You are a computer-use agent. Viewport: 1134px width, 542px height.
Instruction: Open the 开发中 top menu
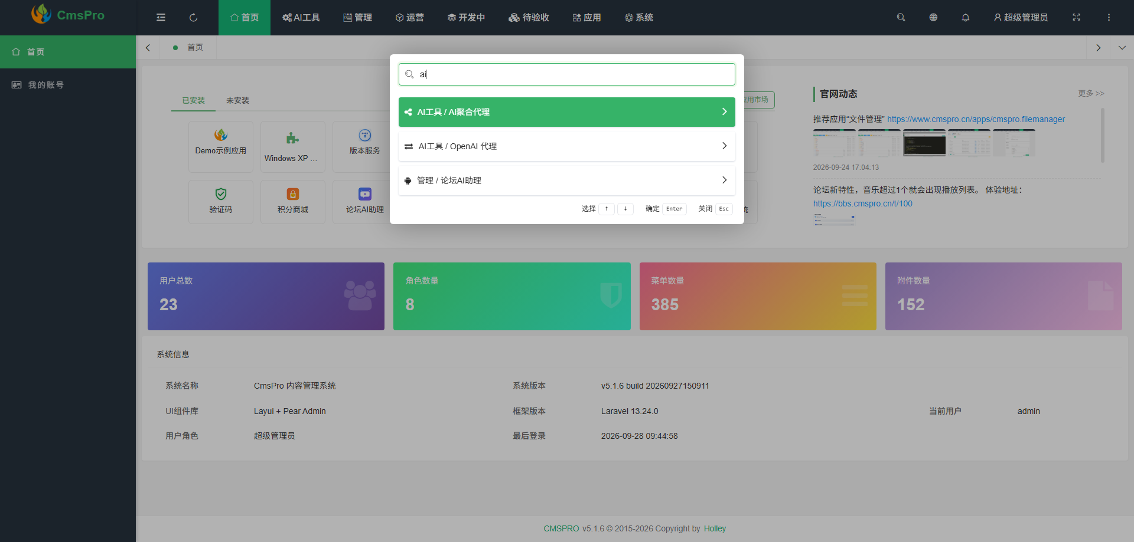(x=466, y=18)
